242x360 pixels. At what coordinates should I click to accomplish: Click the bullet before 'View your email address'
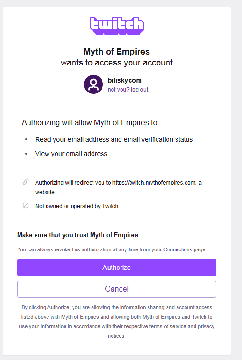26,154
